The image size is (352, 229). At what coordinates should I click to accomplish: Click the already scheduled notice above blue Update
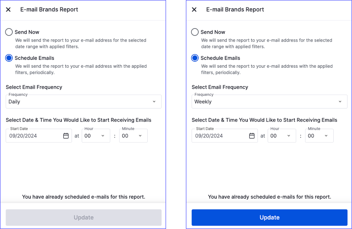[x=269, y=197]
